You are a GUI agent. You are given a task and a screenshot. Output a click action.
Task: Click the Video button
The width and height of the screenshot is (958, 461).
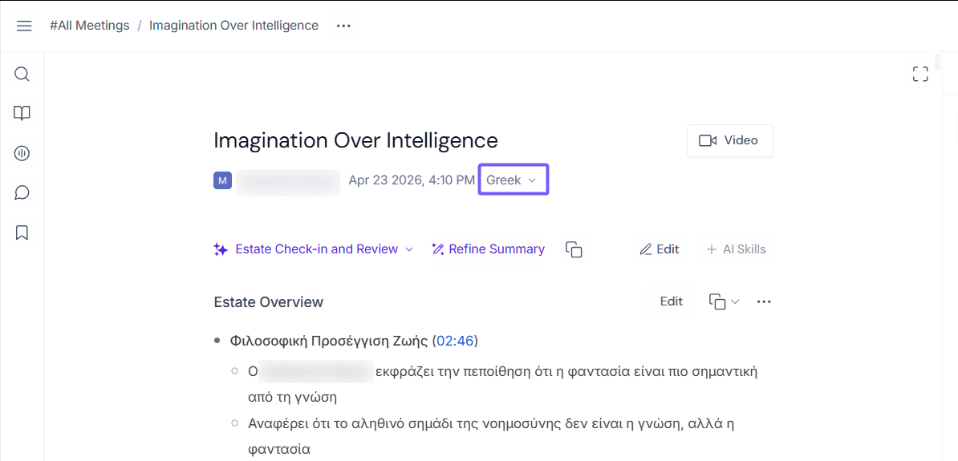point(729,140)
